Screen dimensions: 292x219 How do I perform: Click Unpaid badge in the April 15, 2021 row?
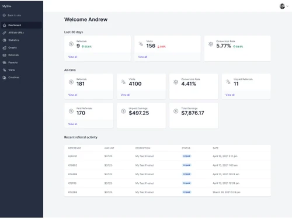pos(187,165)
